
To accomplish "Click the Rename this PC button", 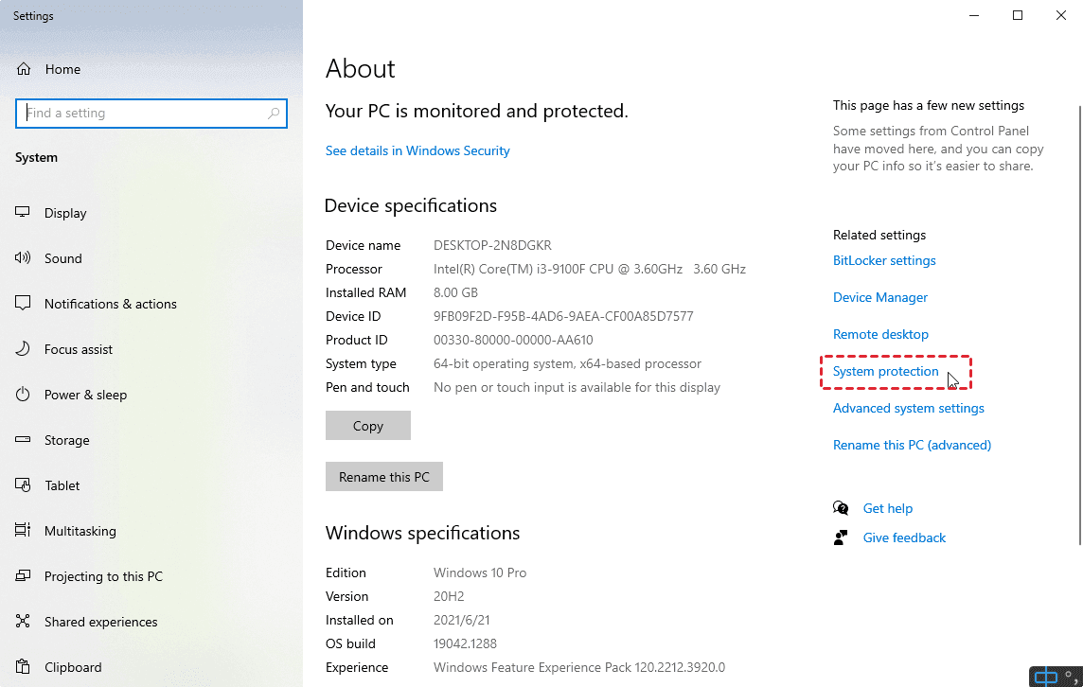I will coord(384,477).
